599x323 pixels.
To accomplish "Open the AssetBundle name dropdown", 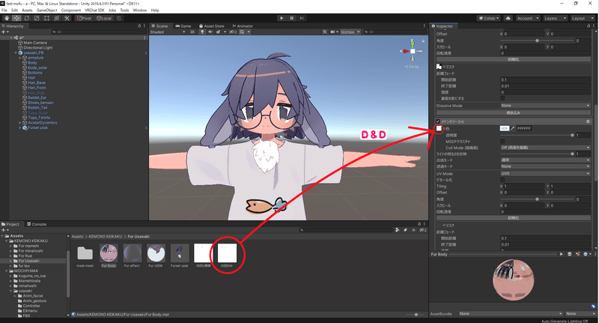I will (511, 313).
